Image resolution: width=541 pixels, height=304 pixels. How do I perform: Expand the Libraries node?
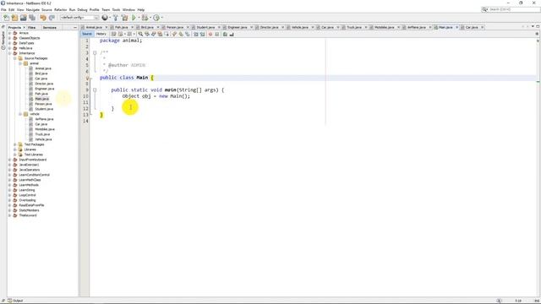click(x=15, y=149)
